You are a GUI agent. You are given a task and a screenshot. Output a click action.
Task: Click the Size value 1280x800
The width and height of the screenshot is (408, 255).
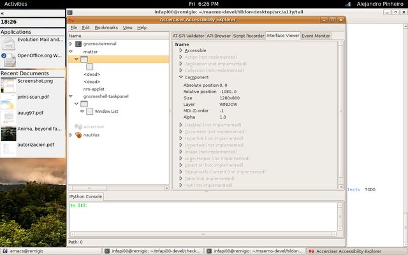(229, 98)
